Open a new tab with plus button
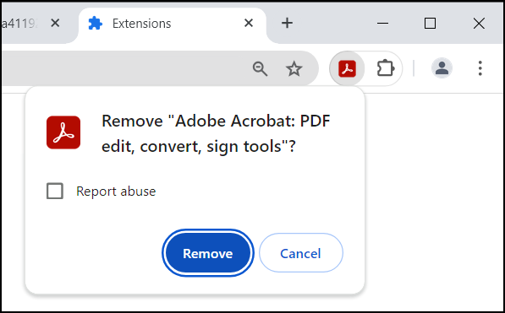This screenshot has width=505, height=313. point(287,23)
